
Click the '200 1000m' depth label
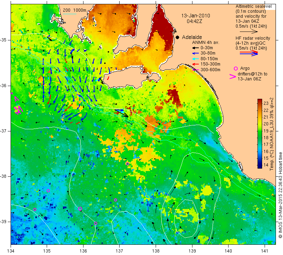75,10
